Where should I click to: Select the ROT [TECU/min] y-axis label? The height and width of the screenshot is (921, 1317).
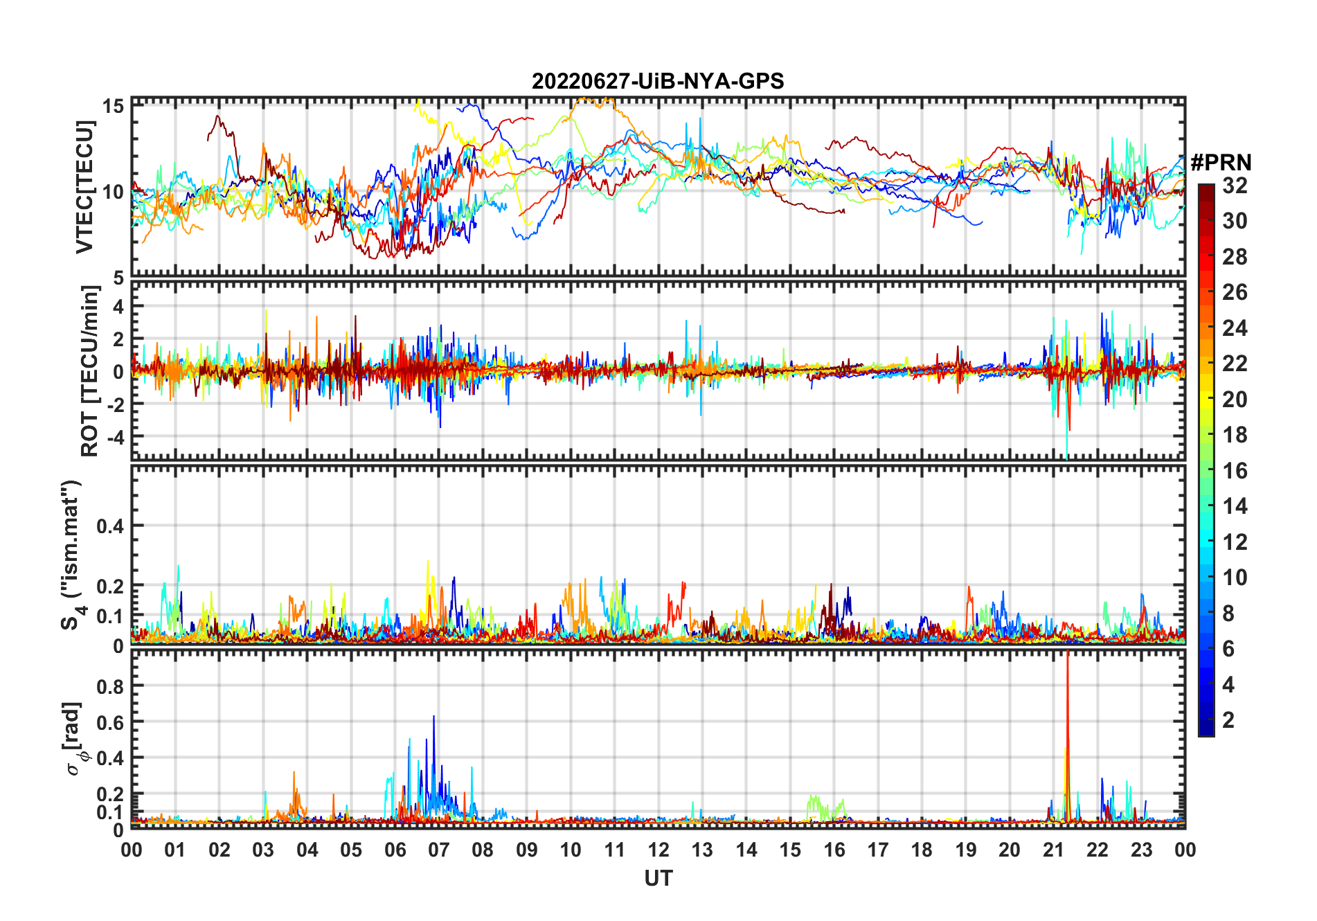point(90,371)
